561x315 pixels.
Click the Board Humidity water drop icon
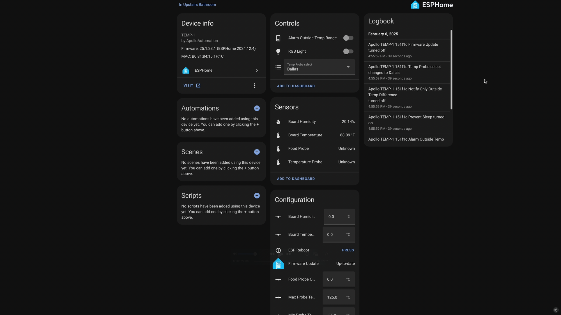tap(278, 122)
